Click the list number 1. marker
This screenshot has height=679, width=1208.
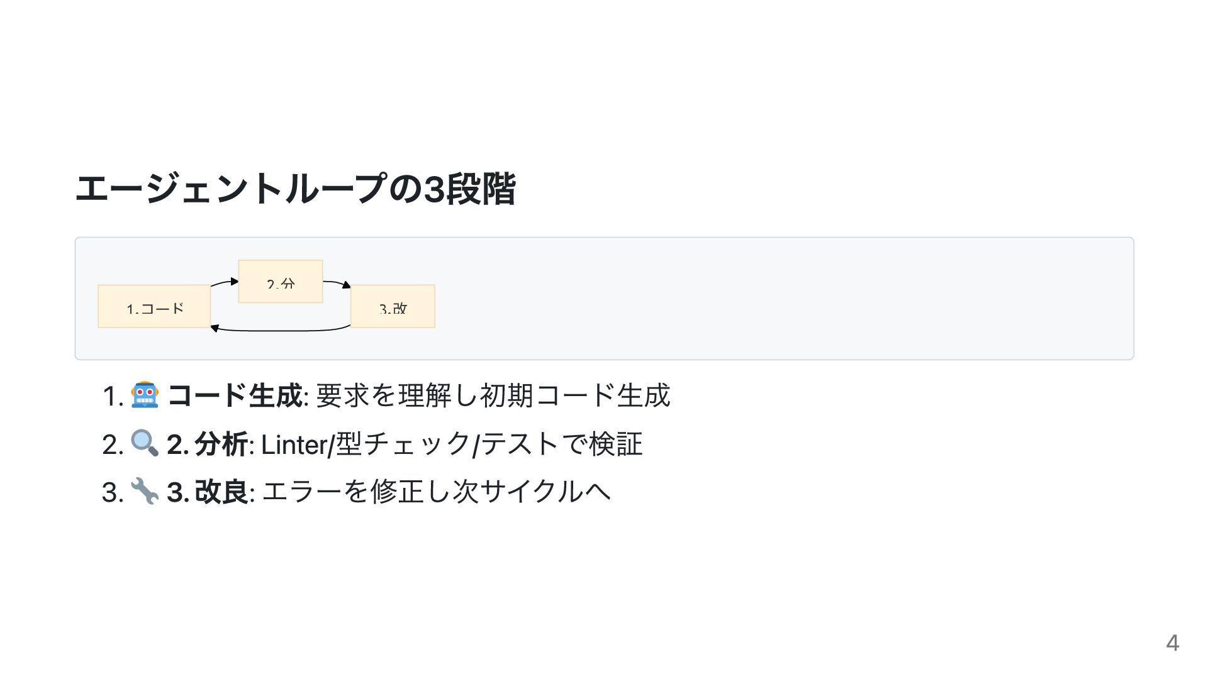pyautogui.click(x=113, y=397)
